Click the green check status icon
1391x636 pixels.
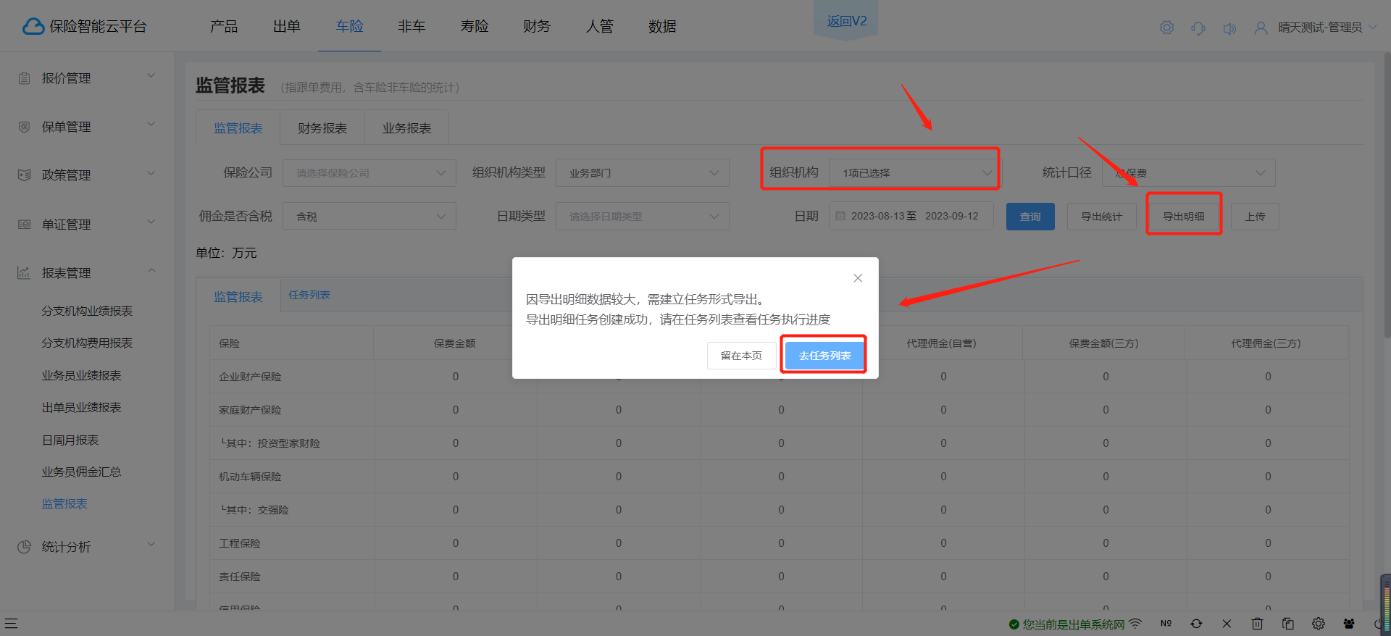click(1014, 624)
